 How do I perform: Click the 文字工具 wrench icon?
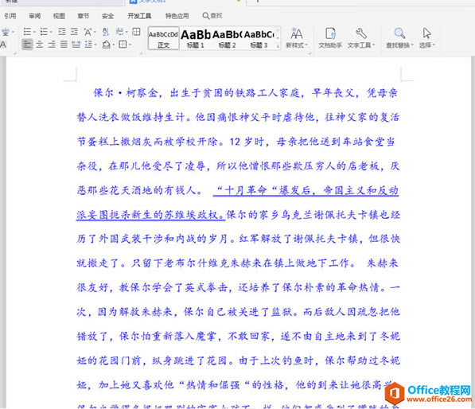point(361,33)
